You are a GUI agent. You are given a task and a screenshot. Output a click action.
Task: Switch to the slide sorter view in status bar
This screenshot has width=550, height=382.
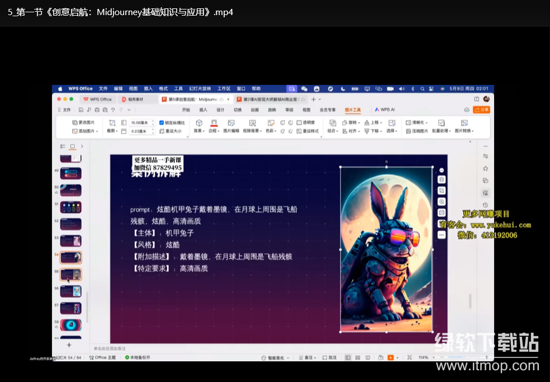coord(357,357)
